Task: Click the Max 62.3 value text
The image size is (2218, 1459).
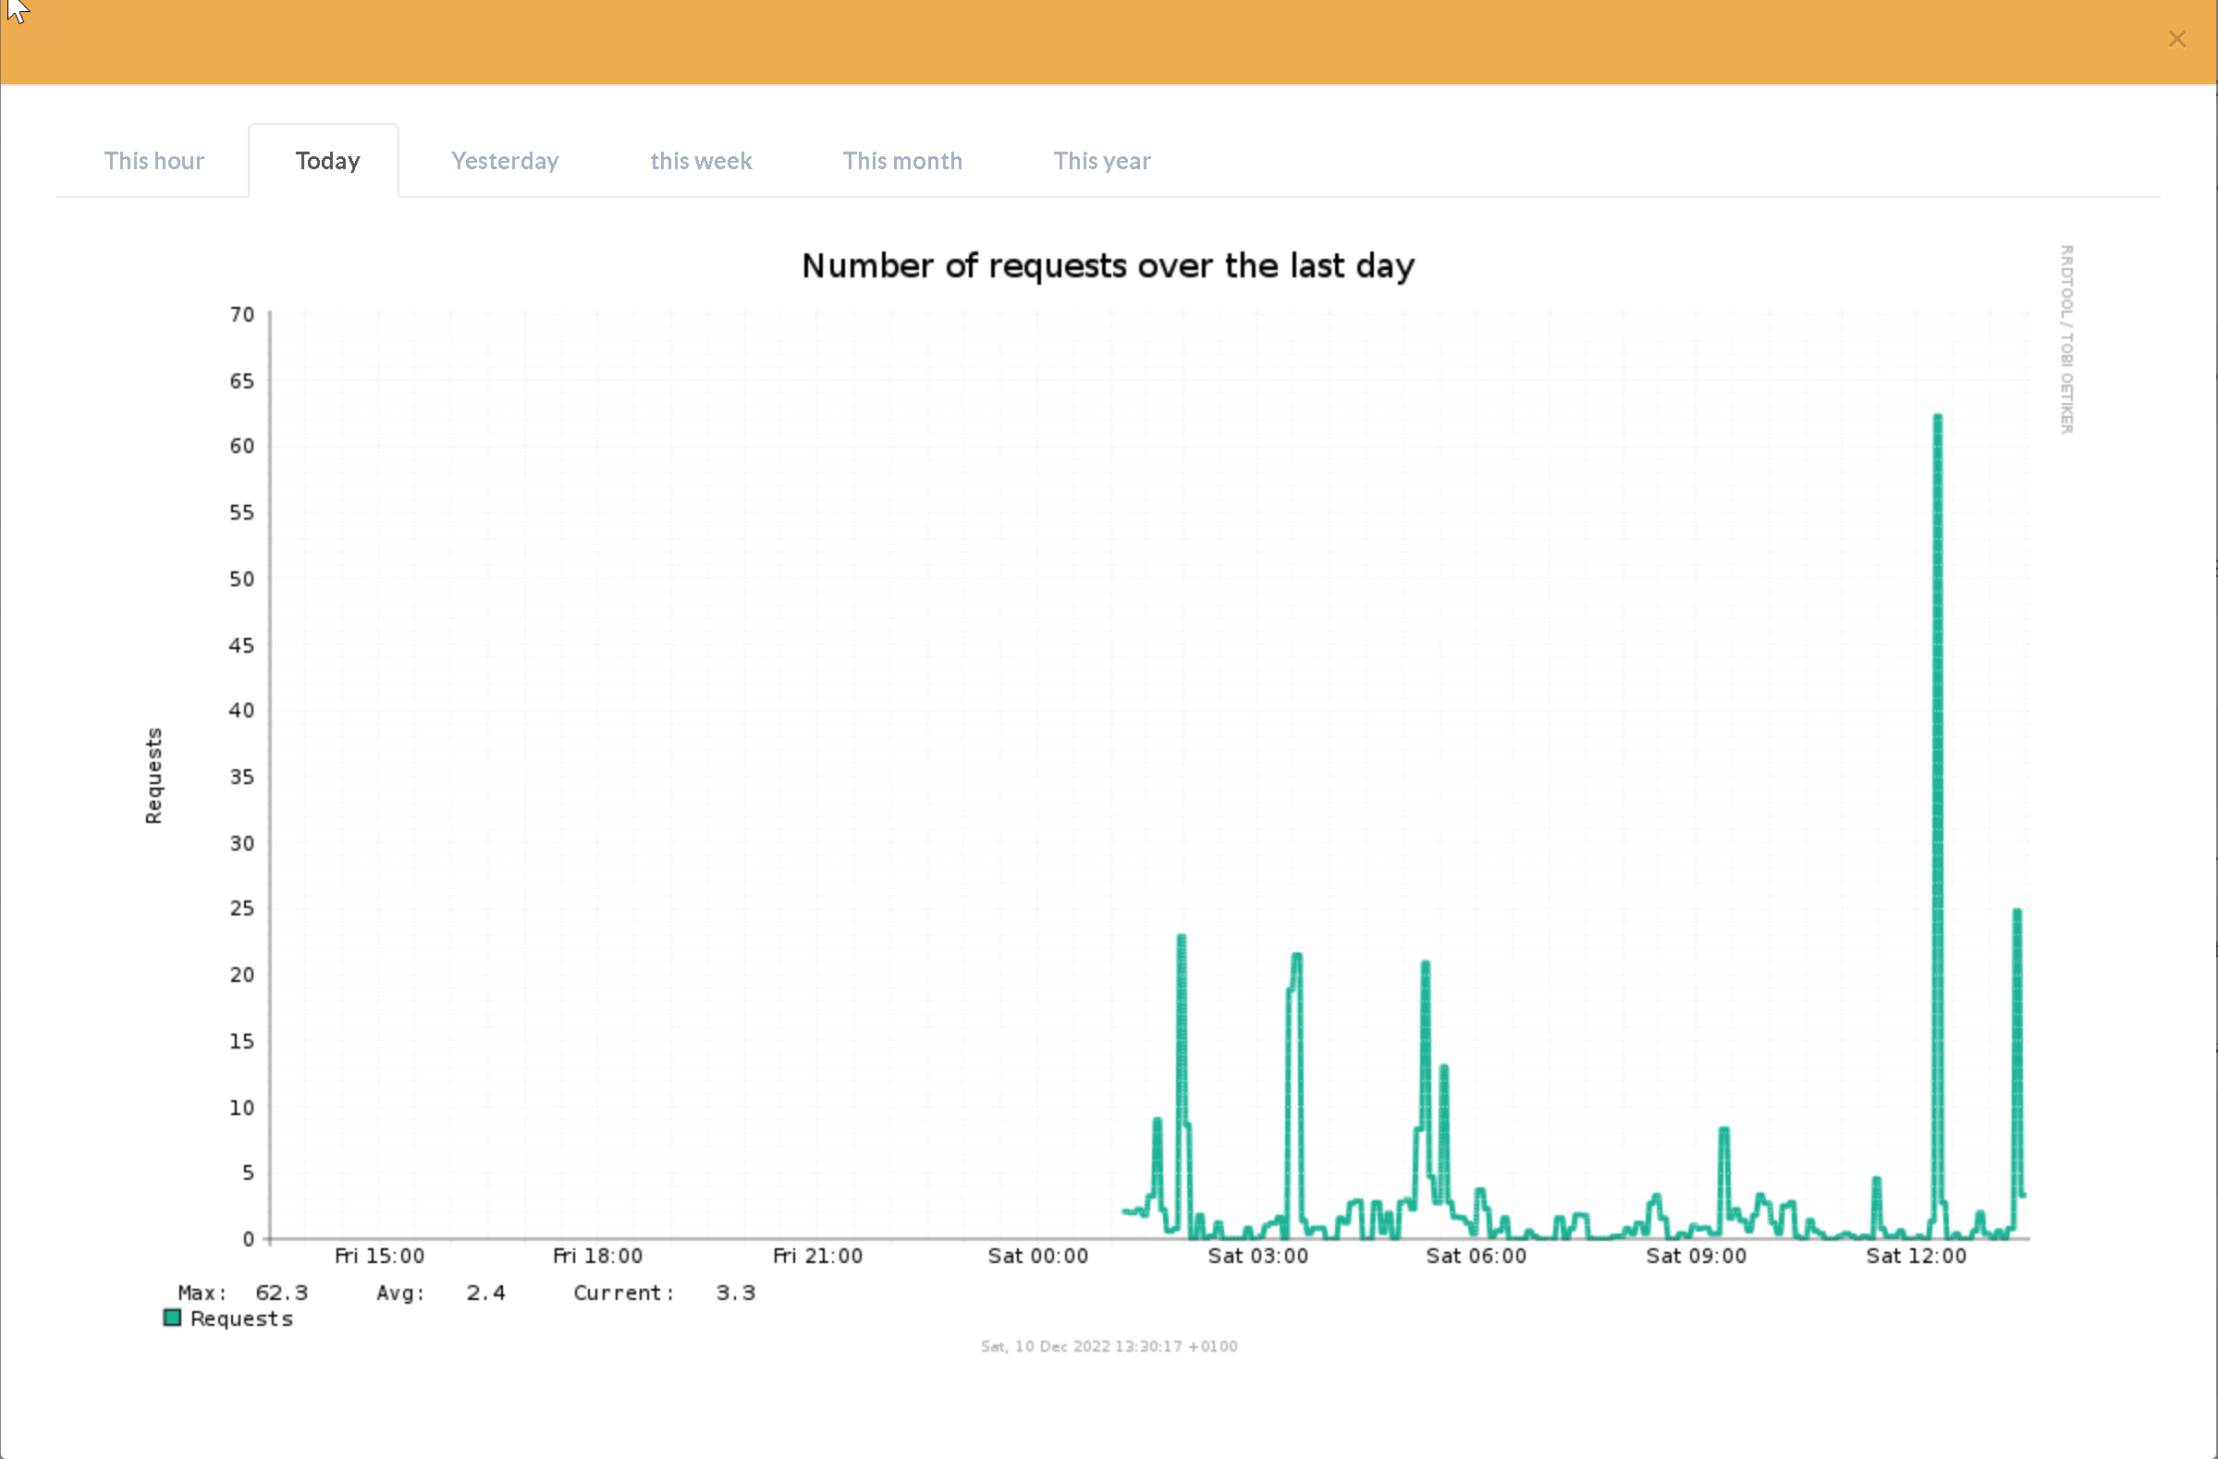Action: click(281, 1293)
